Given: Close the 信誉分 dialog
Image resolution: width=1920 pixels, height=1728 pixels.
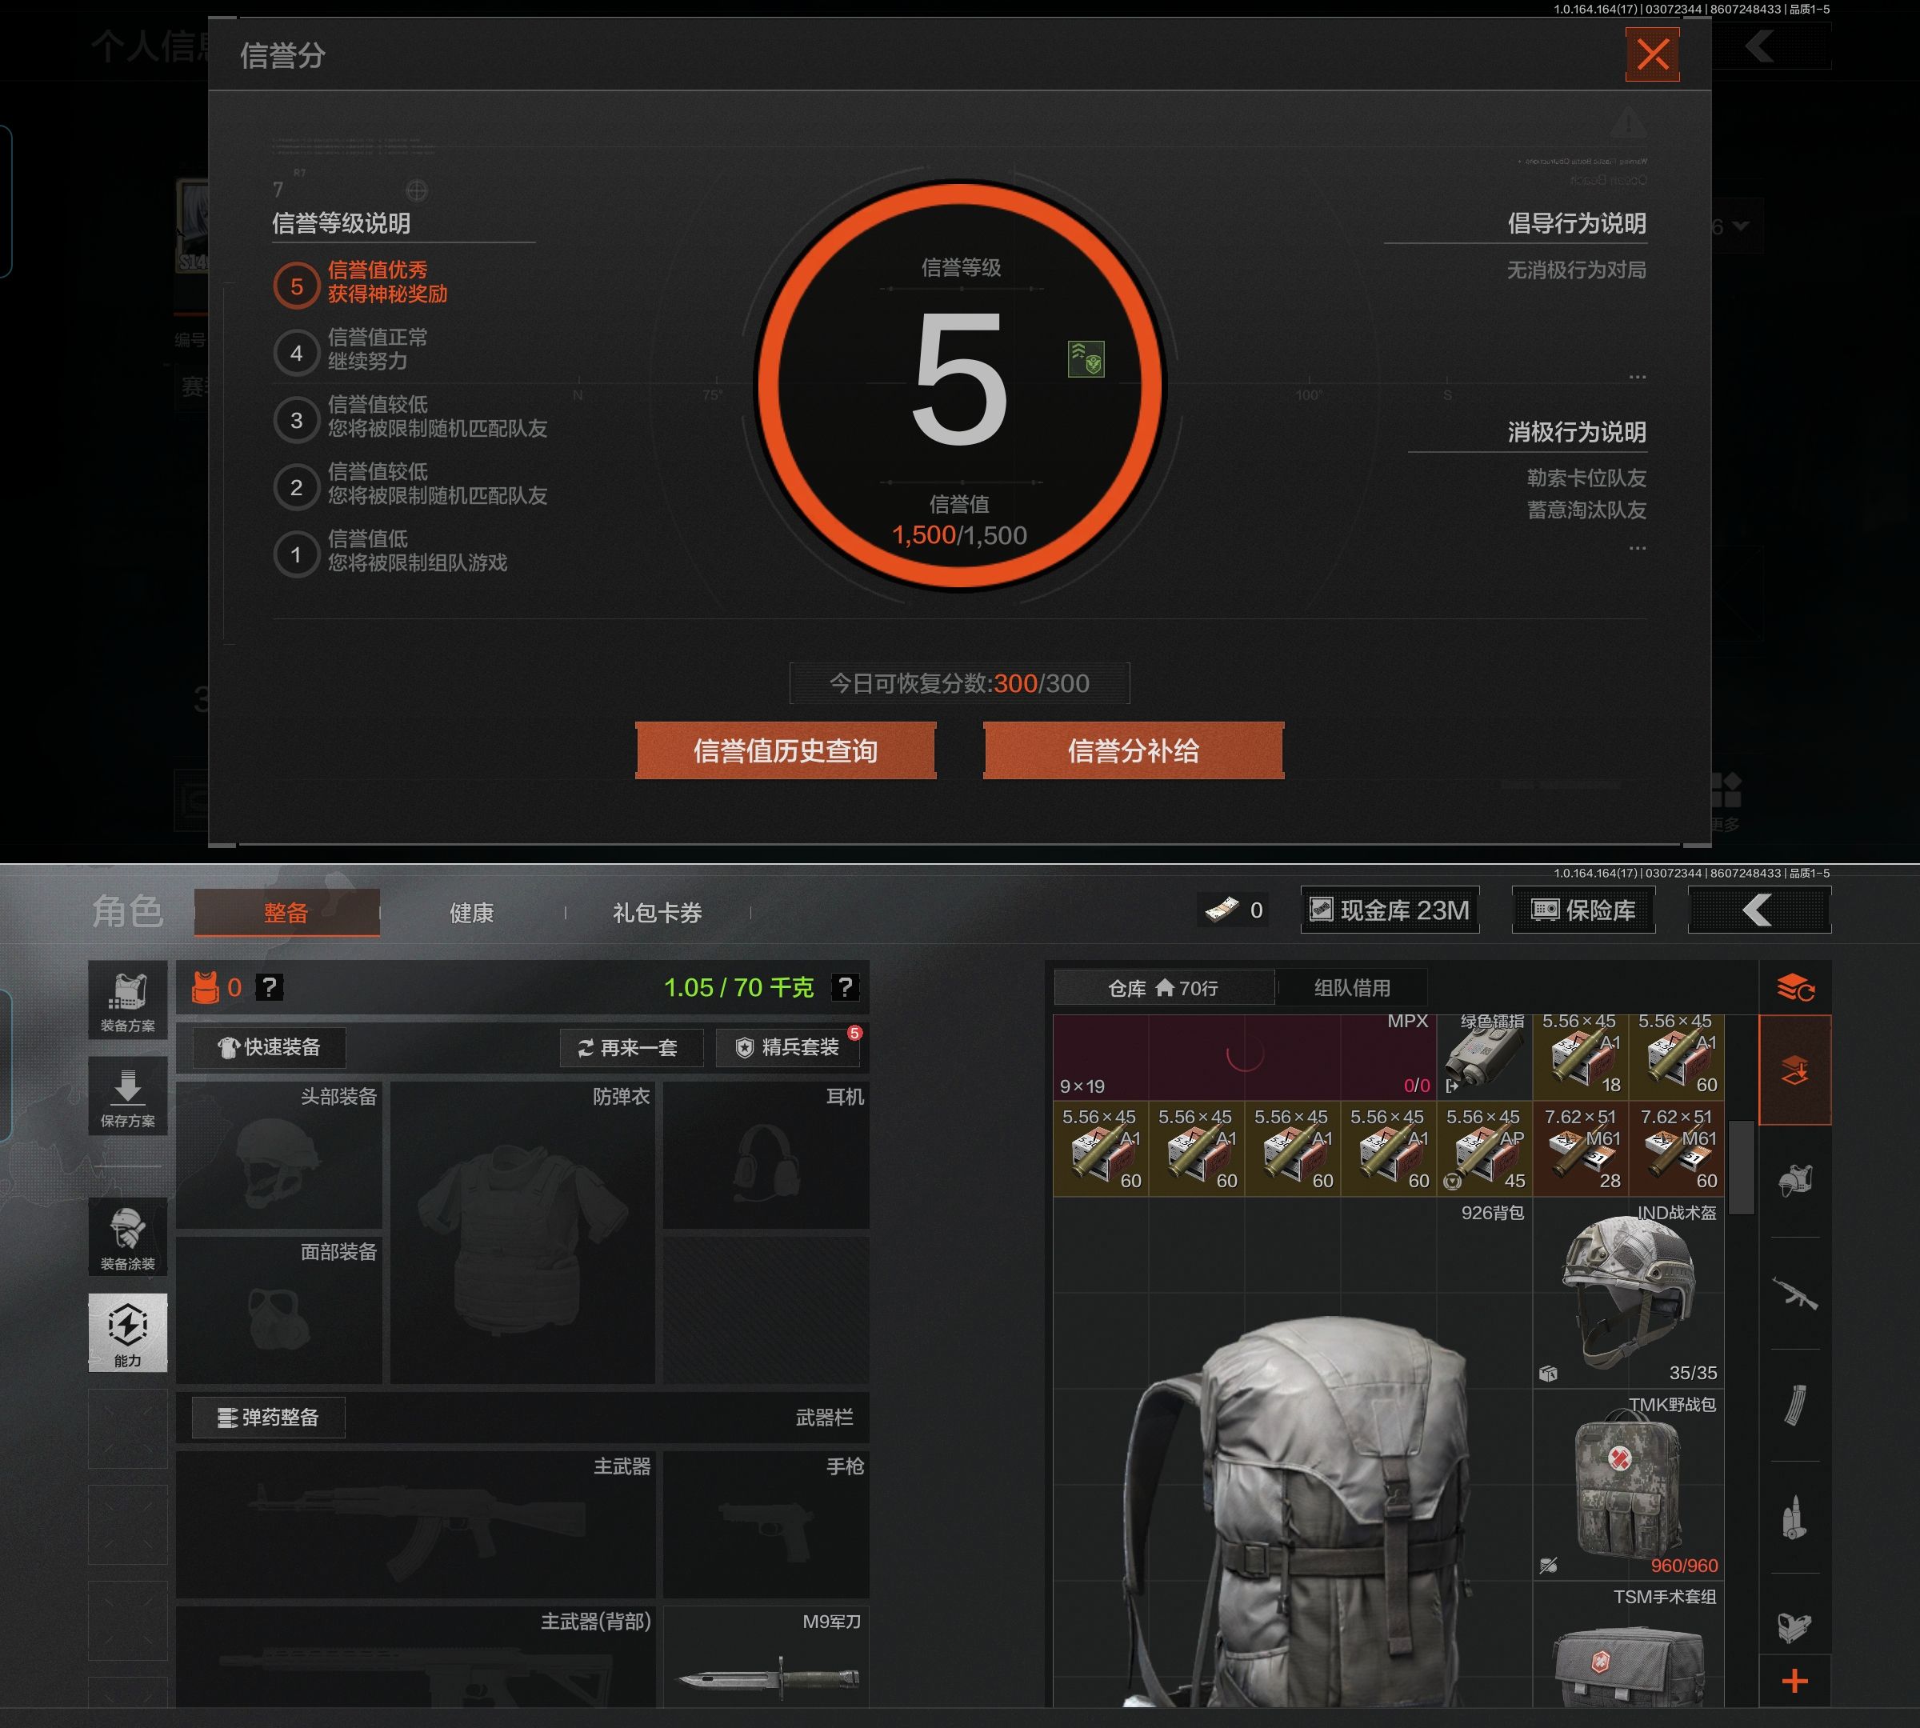Looking at the screenshot, I should [1652, 54].
